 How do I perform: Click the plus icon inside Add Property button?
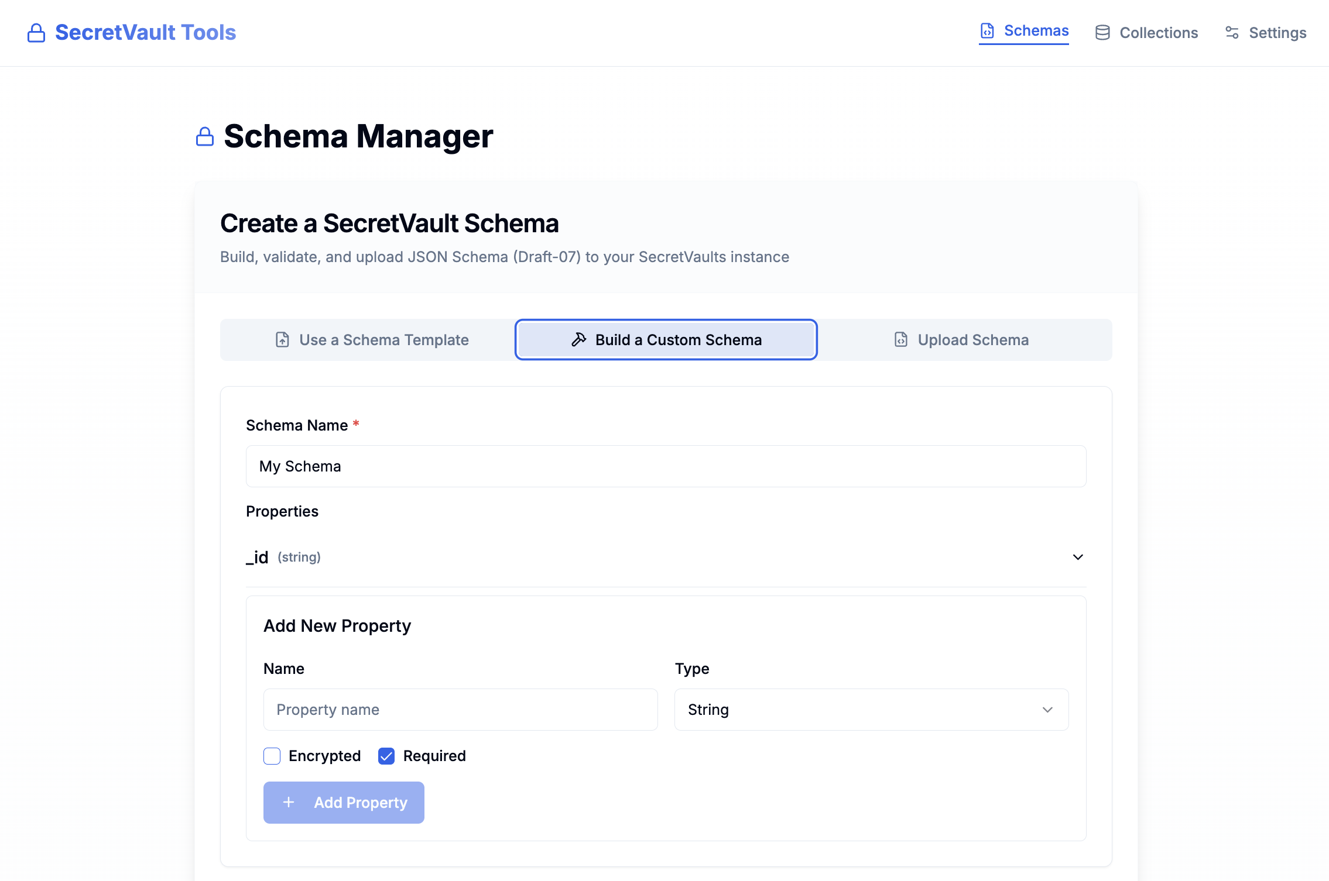(289, 802)
